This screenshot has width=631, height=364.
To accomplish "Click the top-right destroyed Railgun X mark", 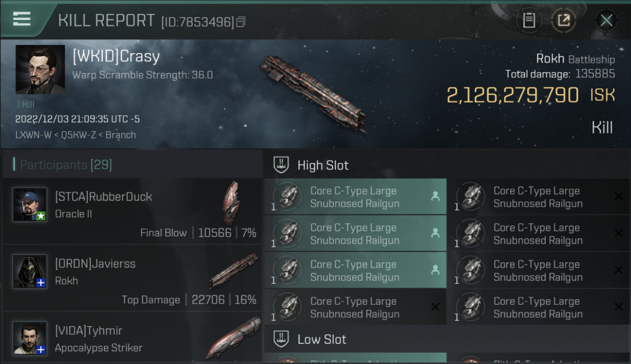I will coord(618,197).
